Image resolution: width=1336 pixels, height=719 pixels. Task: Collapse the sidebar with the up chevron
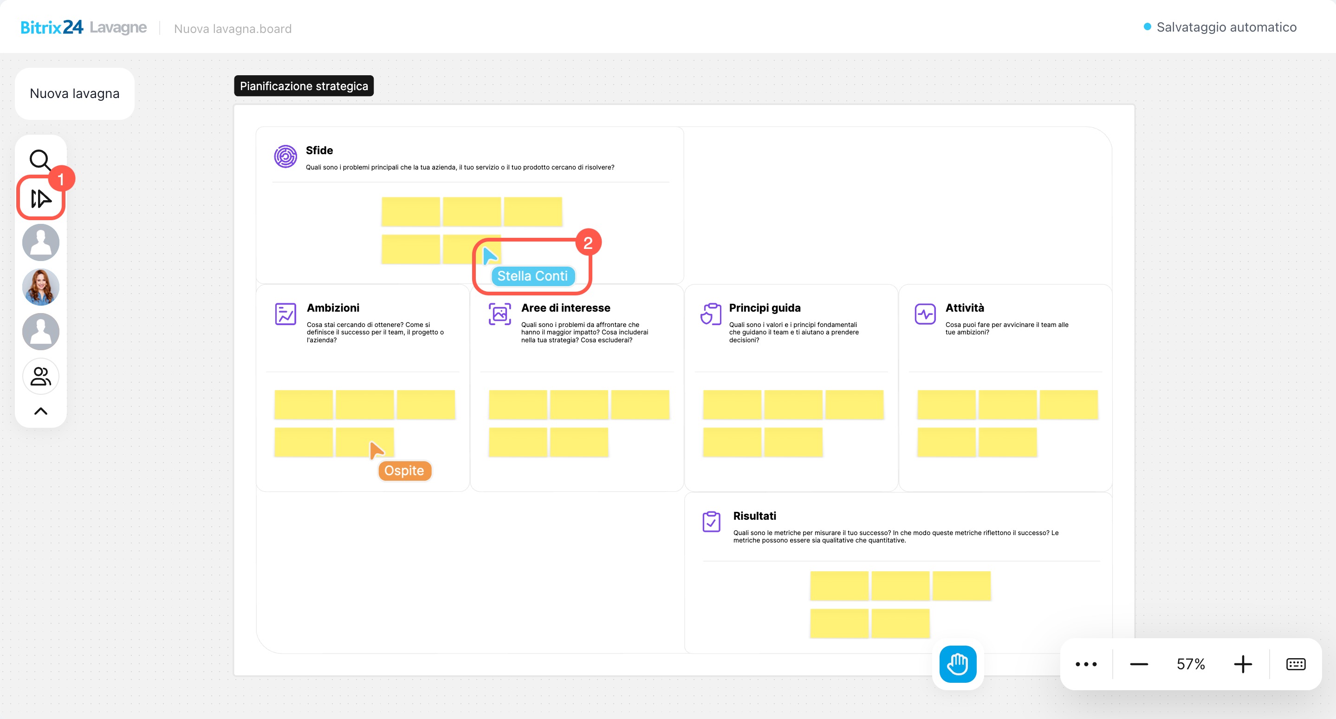(x=40, y=412)
